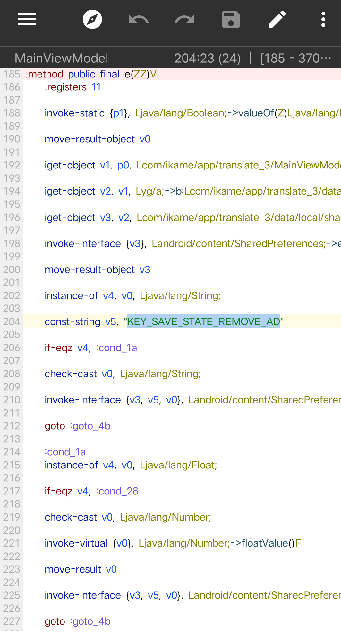The height and width of the screenshot is (643, 341).
Task: Click invoke-virtual floatValue()F line
Action: (x=173, y=543)
